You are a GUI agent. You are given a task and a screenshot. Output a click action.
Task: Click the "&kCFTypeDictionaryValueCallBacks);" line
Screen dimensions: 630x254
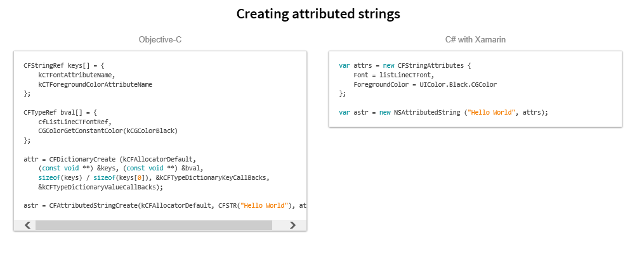100,187
